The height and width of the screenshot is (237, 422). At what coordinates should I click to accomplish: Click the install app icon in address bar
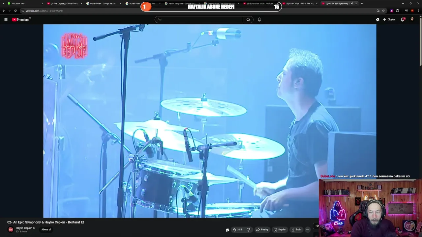(x=378, y=11)
